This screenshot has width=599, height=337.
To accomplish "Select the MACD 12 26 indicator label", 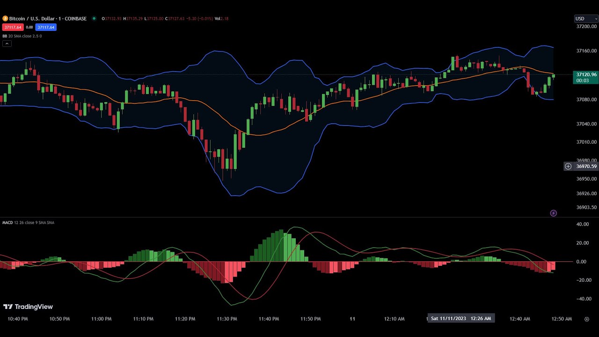I will point(28,223).
